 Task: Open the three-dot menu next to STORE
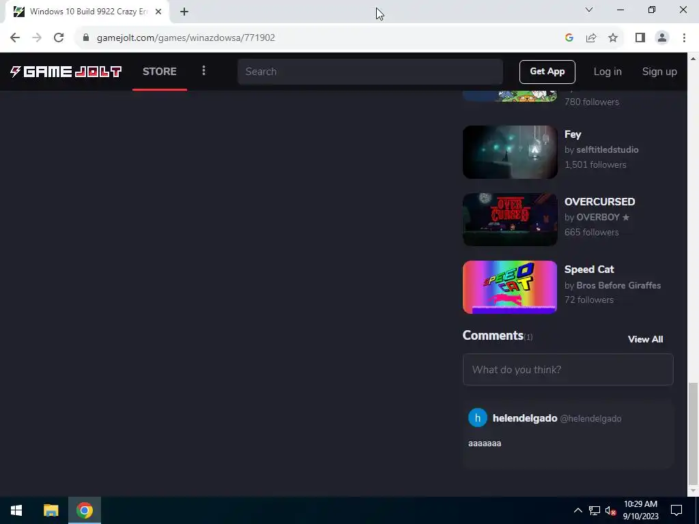203,71
